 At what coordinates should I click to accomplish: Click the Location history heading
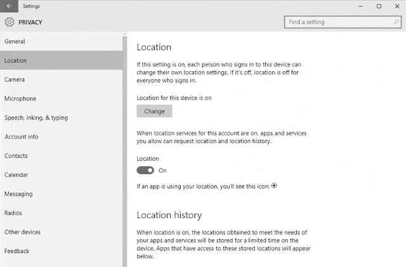(169, 215)
